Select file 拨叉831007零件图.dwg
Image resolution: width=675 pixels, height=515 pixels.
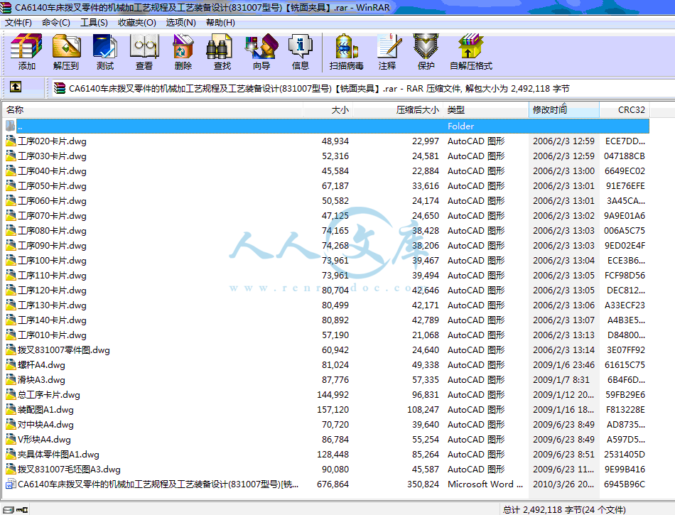(x=64, y=349)
